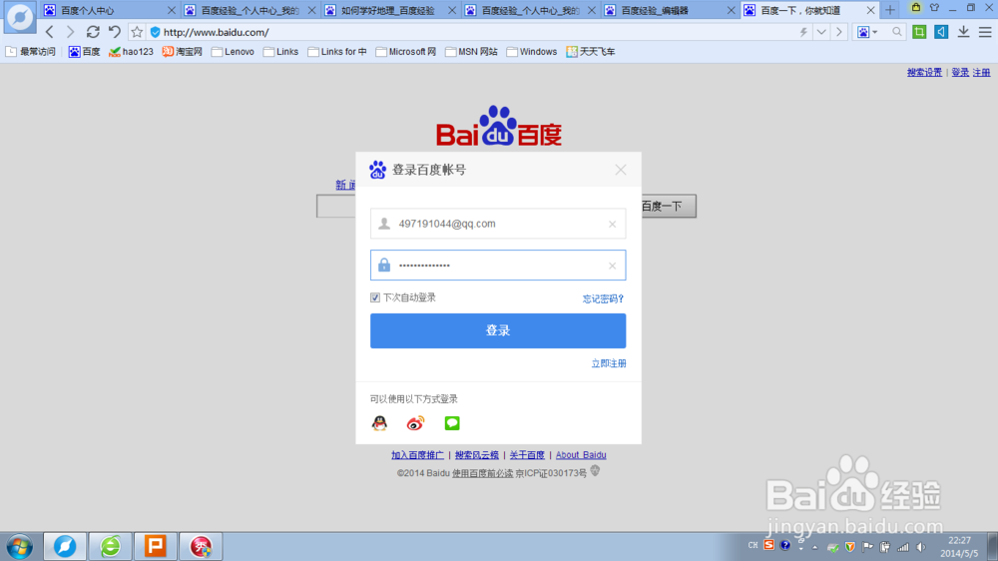Log in with QQ penguin icon
The width and height of the screenshot is (998, 561).
(x=379, y=423)
